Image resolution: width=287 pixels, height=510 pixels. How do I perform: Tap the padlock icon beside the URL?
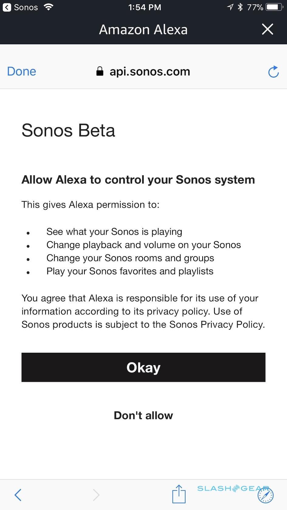click(100, 72)
